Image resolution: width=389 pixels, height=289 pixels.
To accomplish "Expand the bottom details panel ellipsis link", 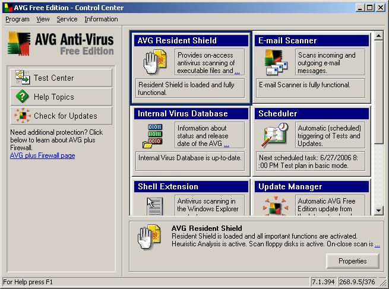I will pos(377,244).
